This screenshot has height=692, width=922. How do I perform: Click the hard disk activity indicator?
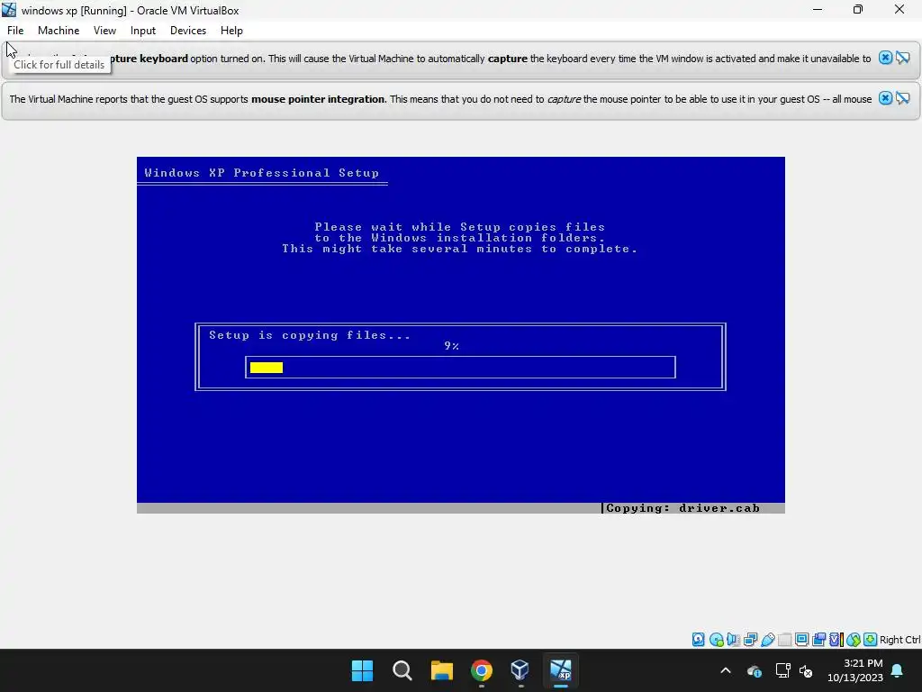click(698, 640)
